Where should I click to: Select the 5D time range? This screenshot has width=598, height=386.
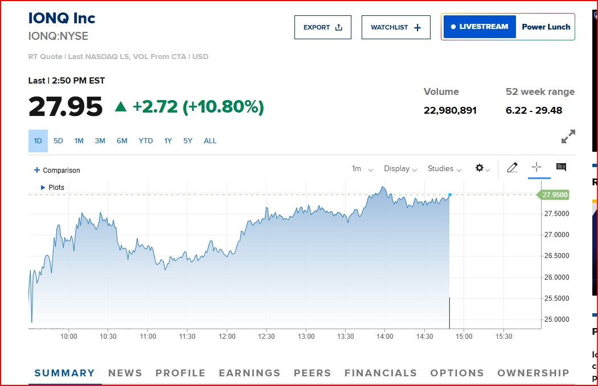tap(58, 141)
